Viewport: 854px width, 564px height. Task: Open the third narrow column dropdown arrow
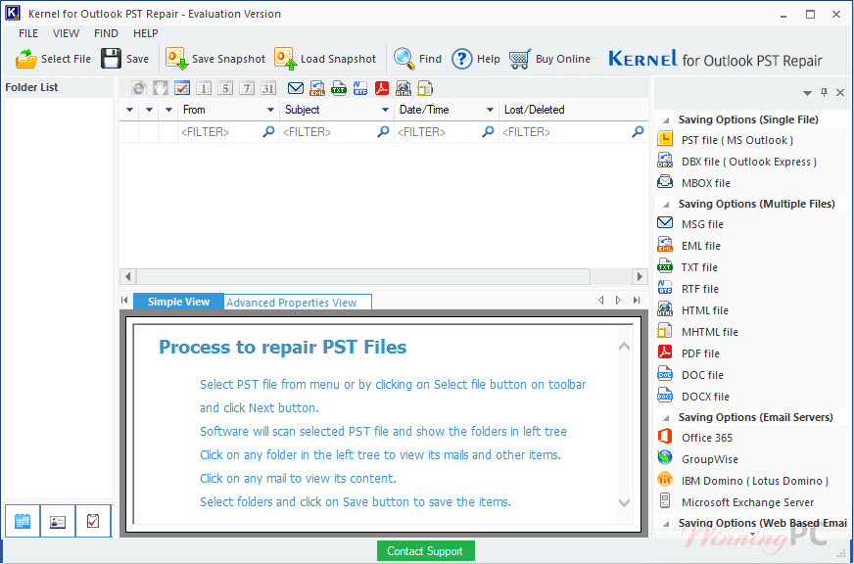click(x=168, y=110)
